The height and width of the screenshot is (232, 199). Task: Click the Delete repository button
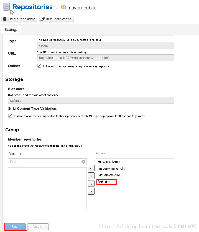[19, 19]
